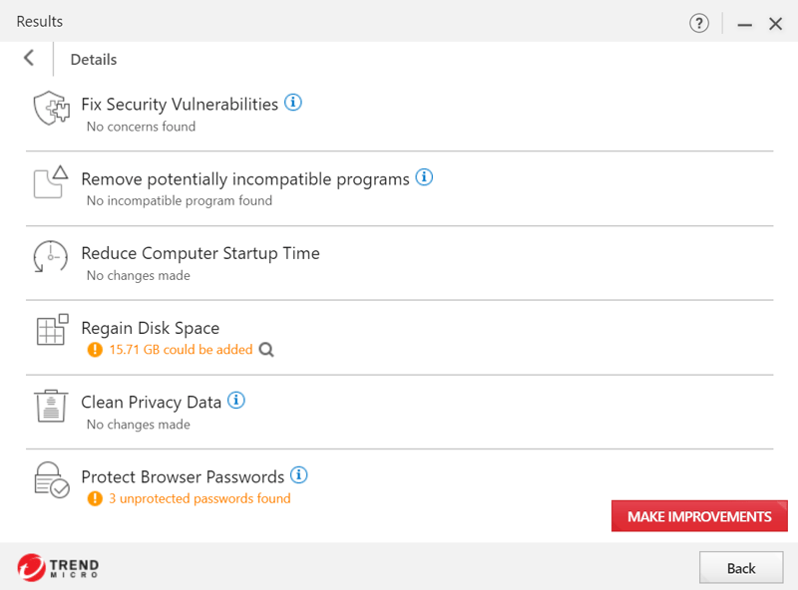Click the Trend Micro logo

[x=58, y=567]
